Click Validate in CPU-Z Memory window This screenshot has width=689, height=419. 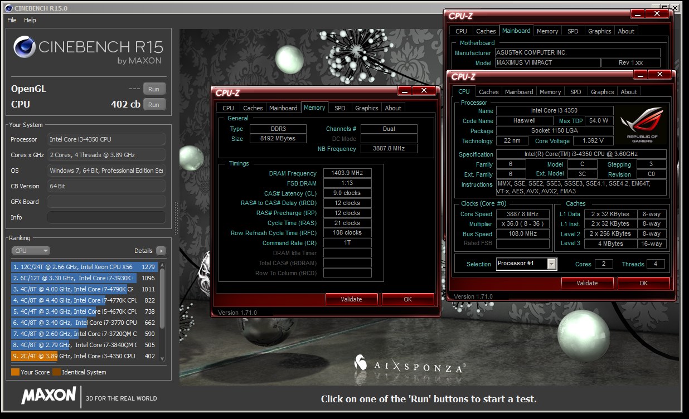351,299
